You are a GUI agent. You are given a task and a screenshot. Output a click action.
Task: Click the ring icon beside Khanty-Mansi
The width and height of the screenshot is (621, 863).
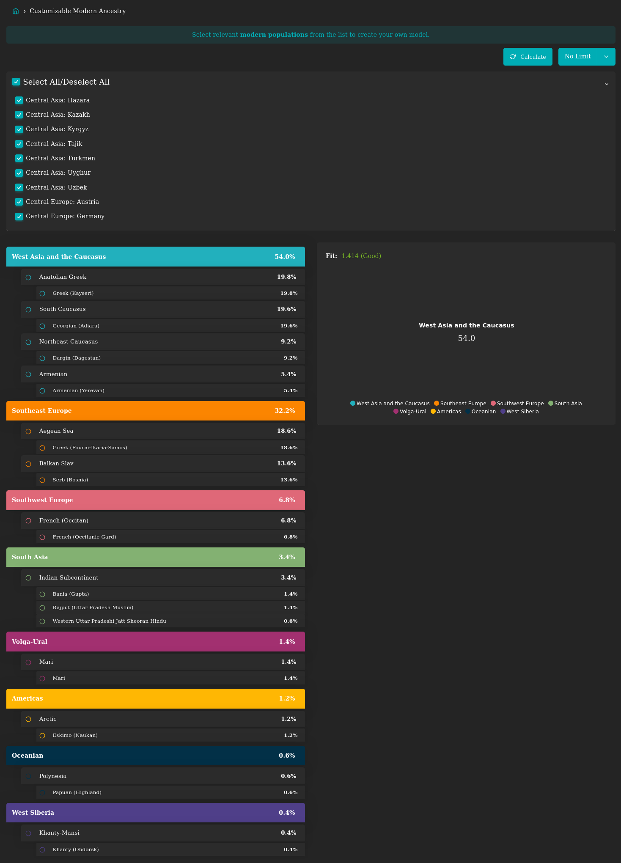pos(28,833)
